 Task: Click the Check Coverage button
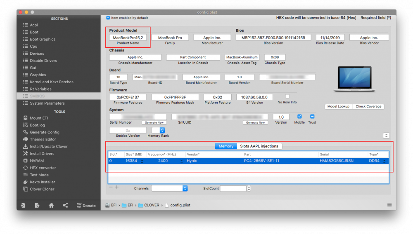pos(368,106)
